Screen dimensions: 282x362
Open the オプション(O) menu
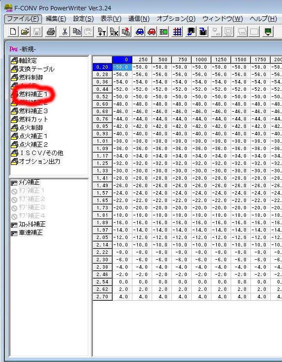(176, 19)
